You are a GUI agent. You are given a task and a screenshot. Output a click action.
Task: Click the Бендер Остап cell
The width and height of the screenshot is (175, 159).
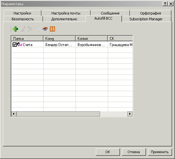coord(60,45)
